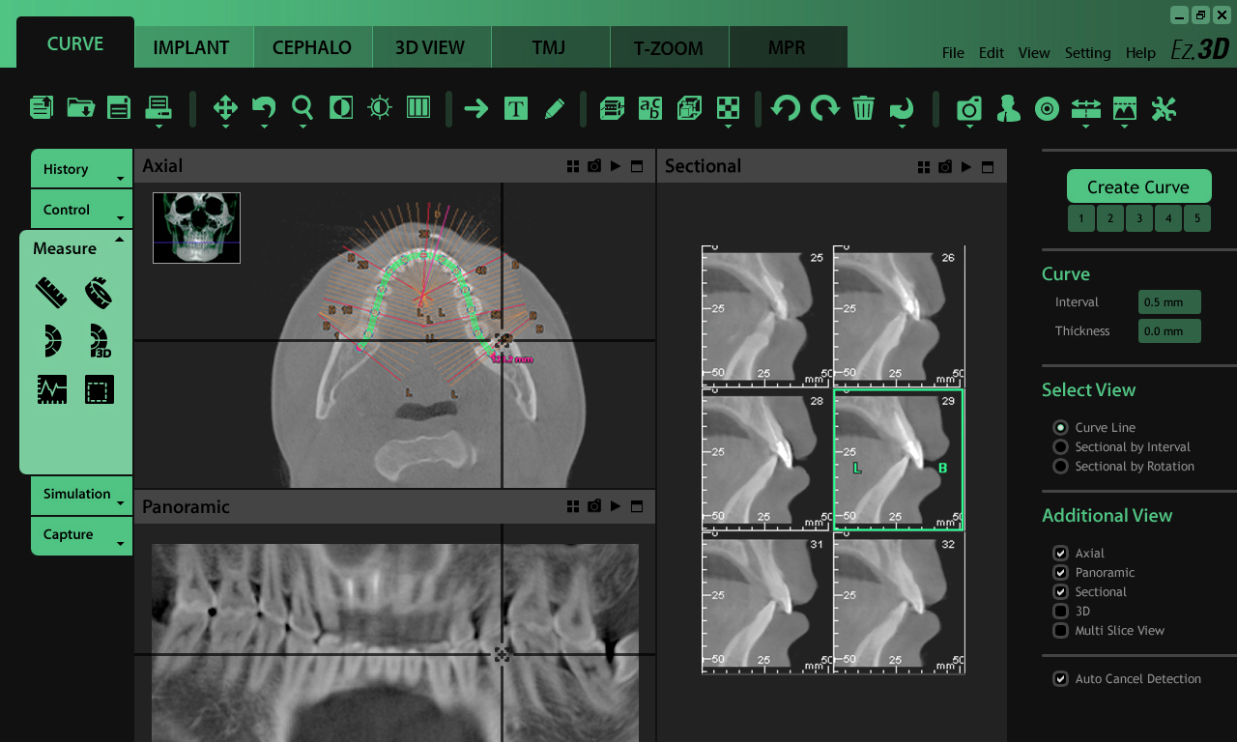Open the File menu

click(953, 53)
